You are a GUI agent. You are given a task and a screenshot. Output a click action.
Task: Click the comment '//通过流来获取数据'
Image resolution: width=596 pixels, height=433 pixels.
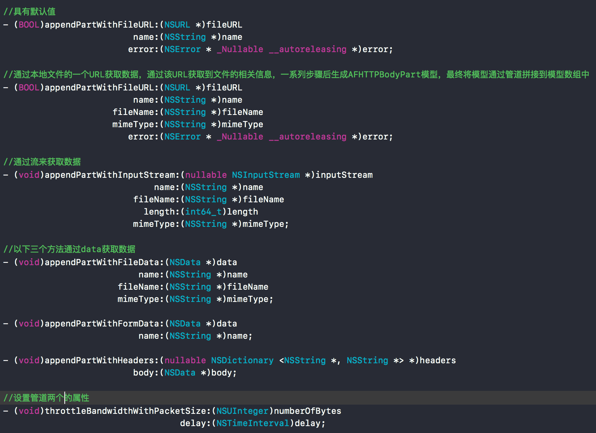click(x=42, y=162)
